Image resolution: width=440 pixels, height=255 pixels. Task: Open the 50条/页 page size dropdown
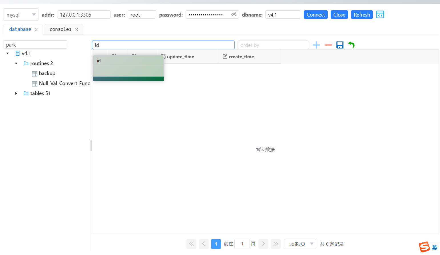300,244
